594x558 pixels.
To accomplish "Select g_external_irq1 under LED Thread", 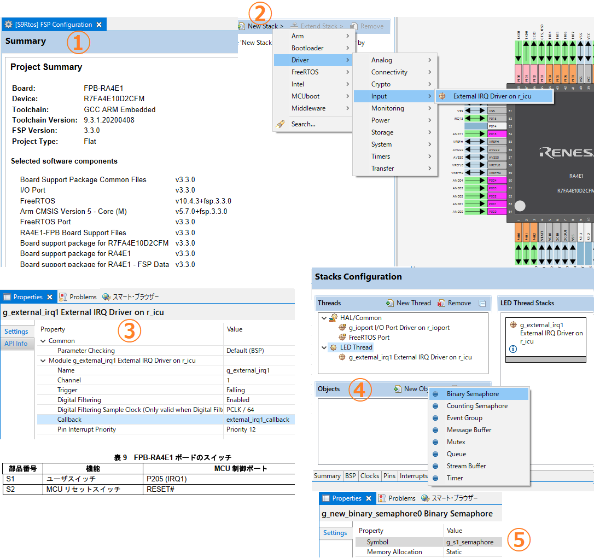I will (405, 357).
